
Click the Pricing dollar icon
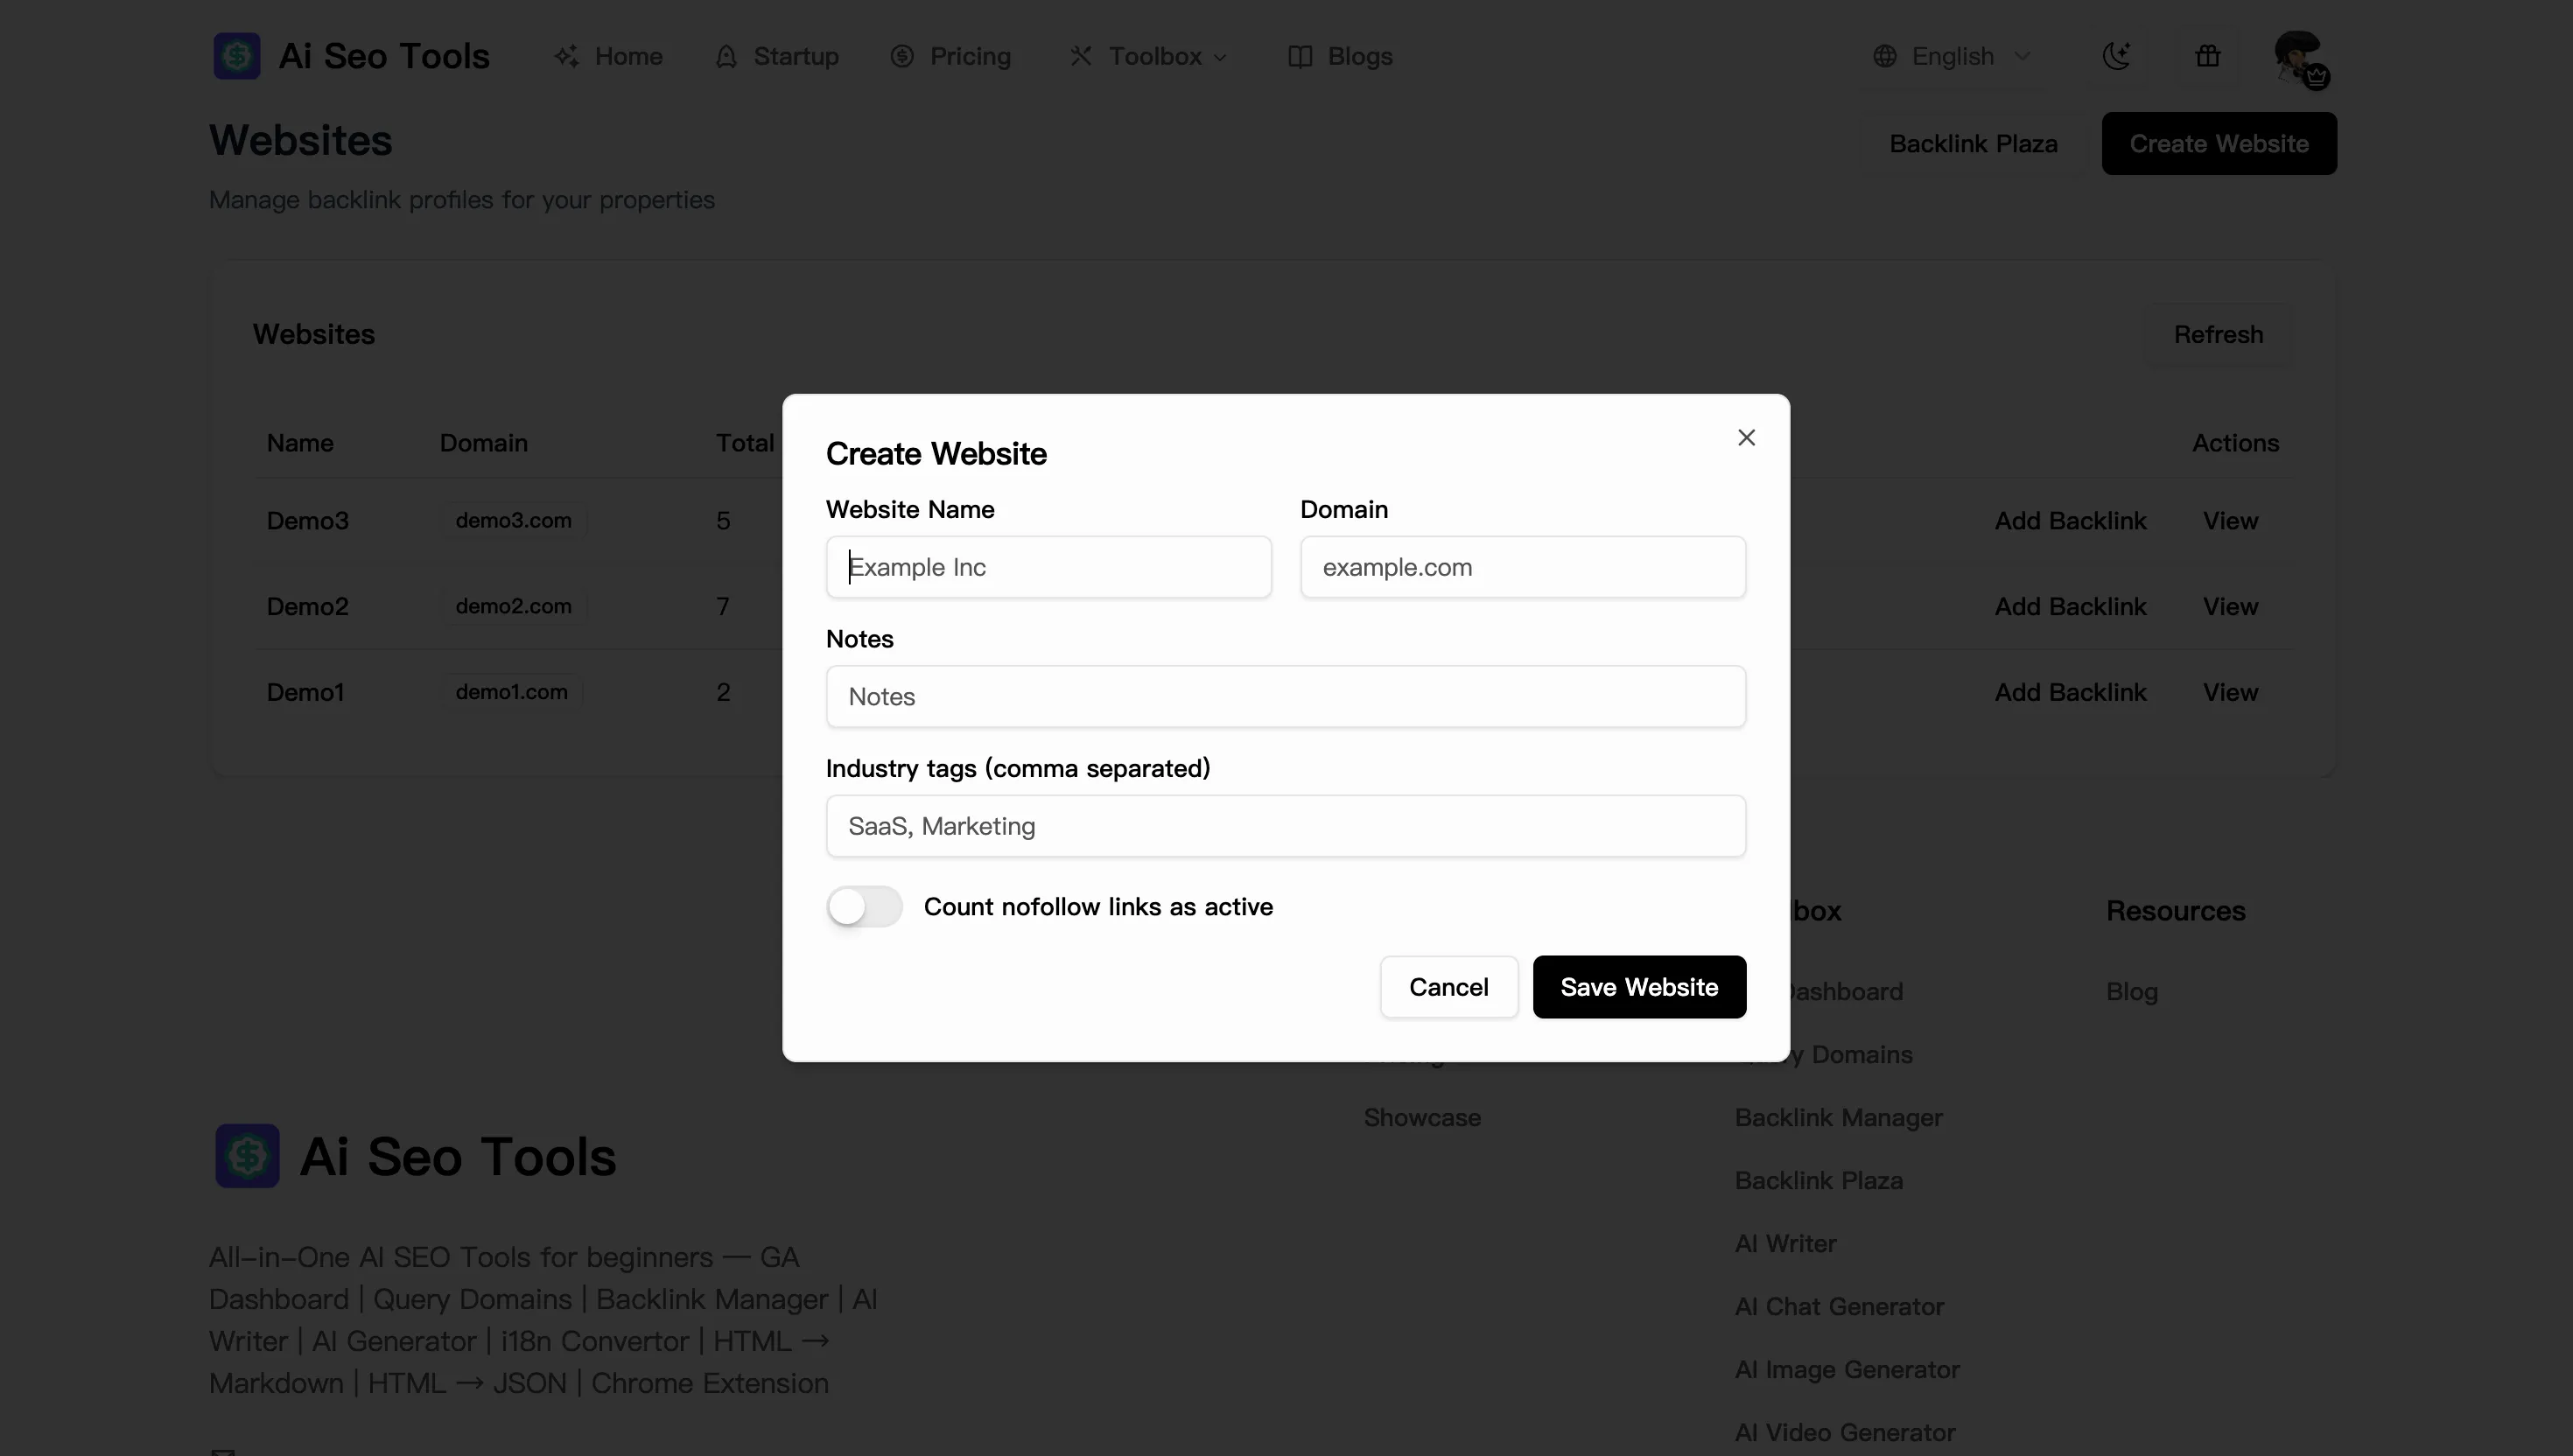point(903,56)
